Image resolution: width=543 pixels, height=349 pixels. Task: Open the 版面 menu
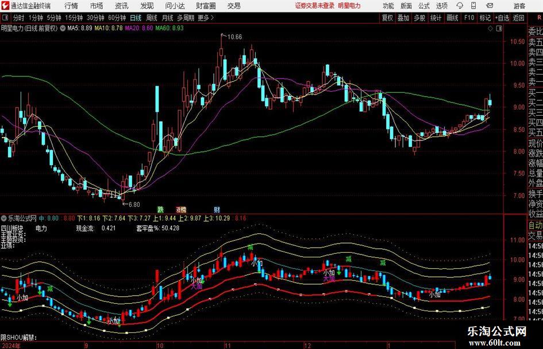click(x=406, y=6)
